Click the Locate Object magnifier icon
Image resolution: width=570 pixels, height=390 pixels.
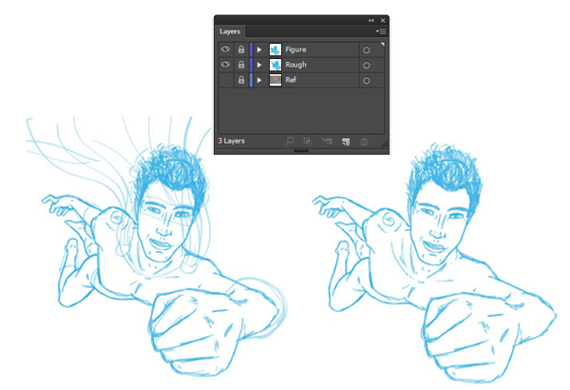pyautogui.click(x=290, y=141)
